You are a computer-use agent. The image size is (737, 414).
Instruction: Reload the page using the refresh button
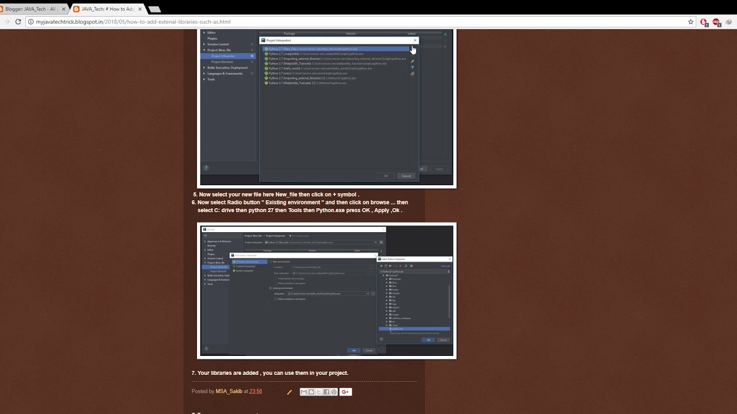point(18,22)
